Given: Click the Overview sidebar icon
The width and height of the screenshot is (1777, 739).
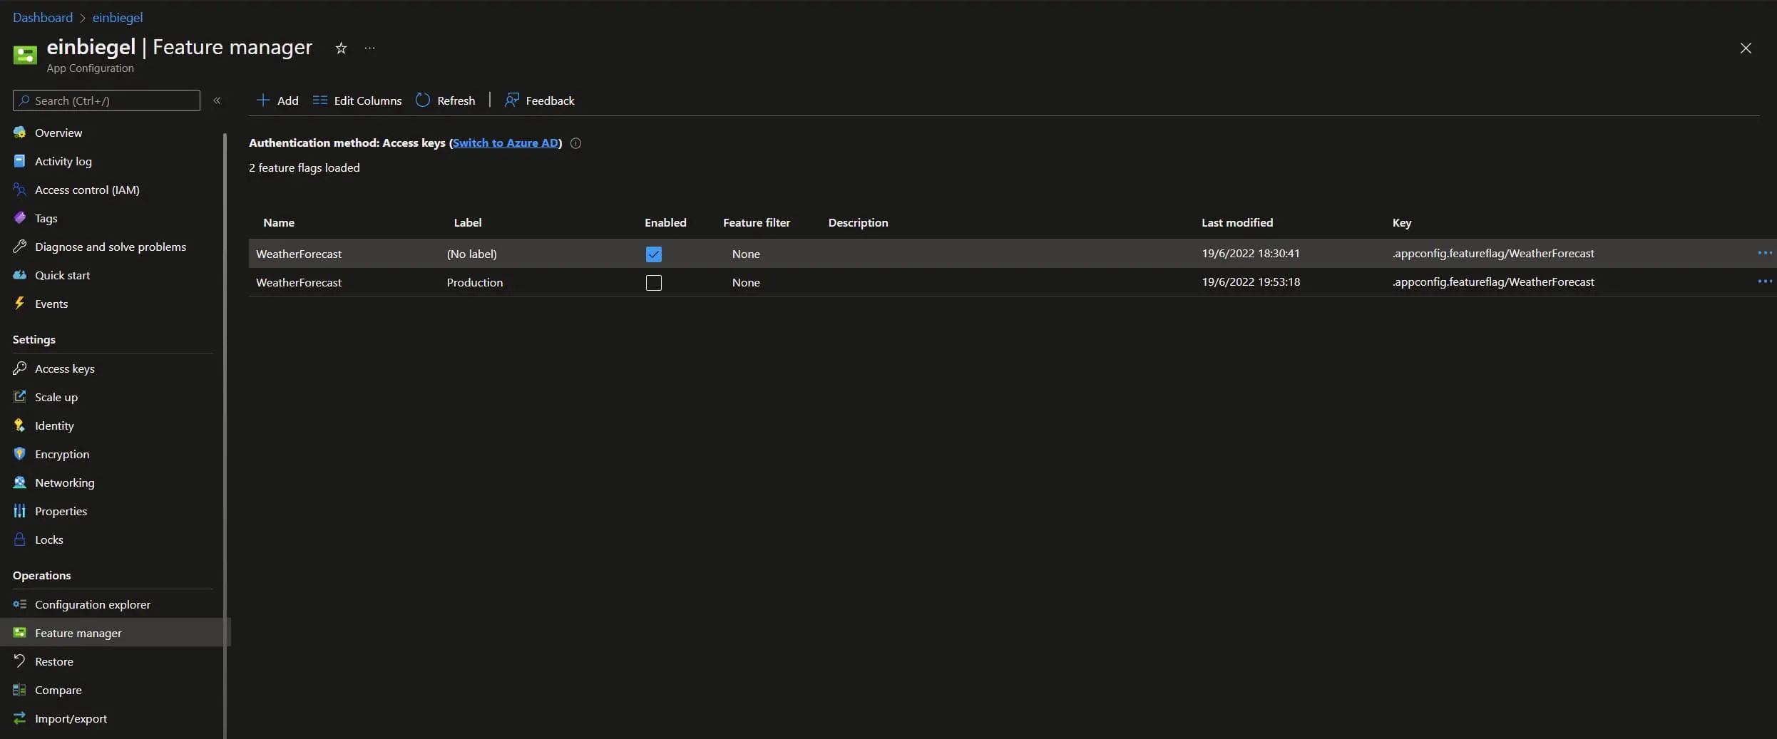Looking at the screenshot, I should pos(19,133).
